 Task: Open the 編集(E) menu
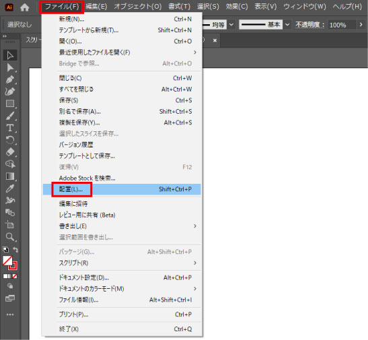click(96, 7)
